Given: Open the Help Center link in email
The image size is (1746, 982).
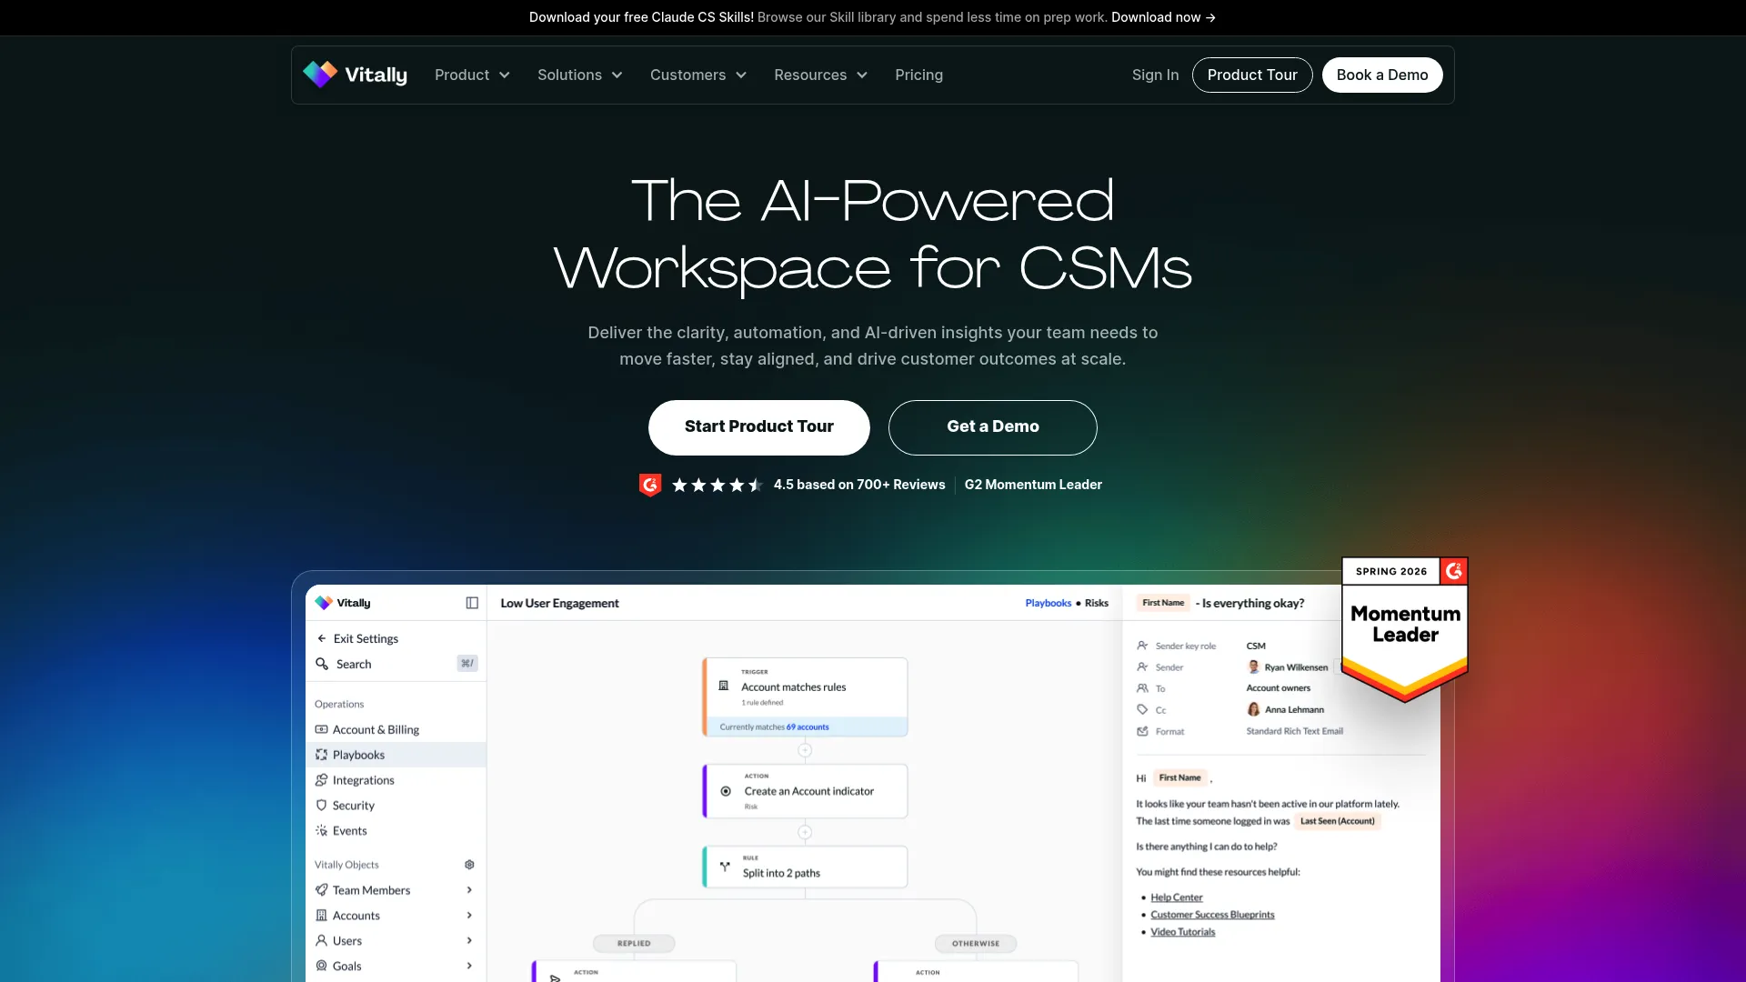Looking at the screenshot, I should 1176,897.
